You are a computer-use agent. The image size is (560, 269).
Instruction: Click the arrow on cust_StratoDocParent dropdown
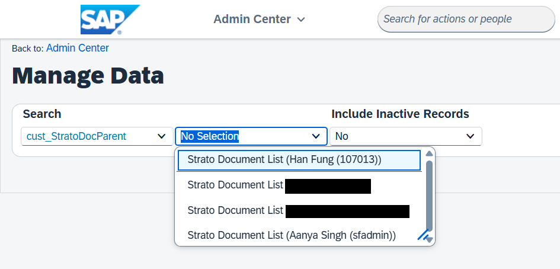coord(161,136)
